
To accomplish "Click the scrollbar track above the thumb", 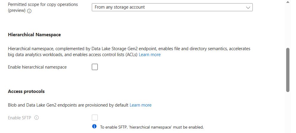I will tap(288, 24).
